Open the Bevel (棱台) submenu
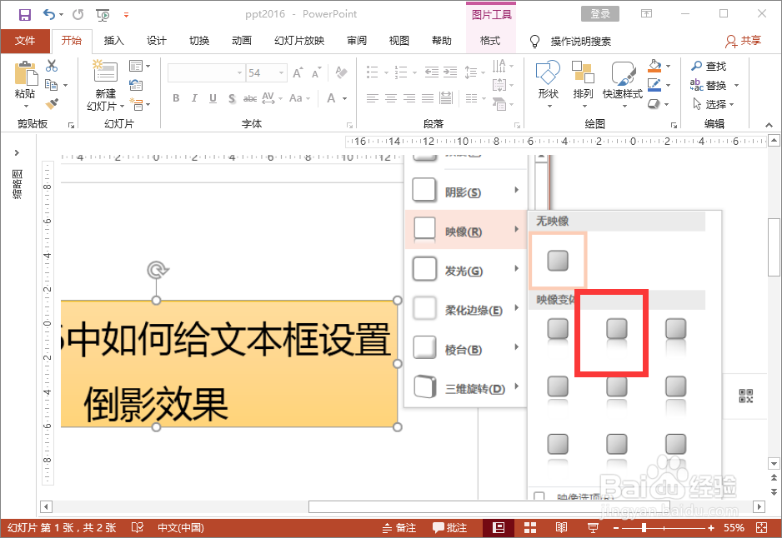The width and height of the screenshot is (782, 538). [466, 349]
